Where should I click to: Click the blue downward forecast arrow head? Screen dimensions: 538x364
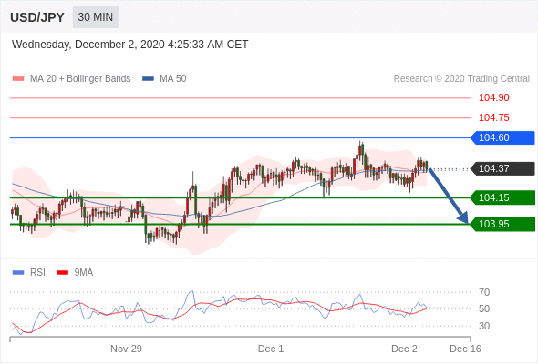click(463, 217)
